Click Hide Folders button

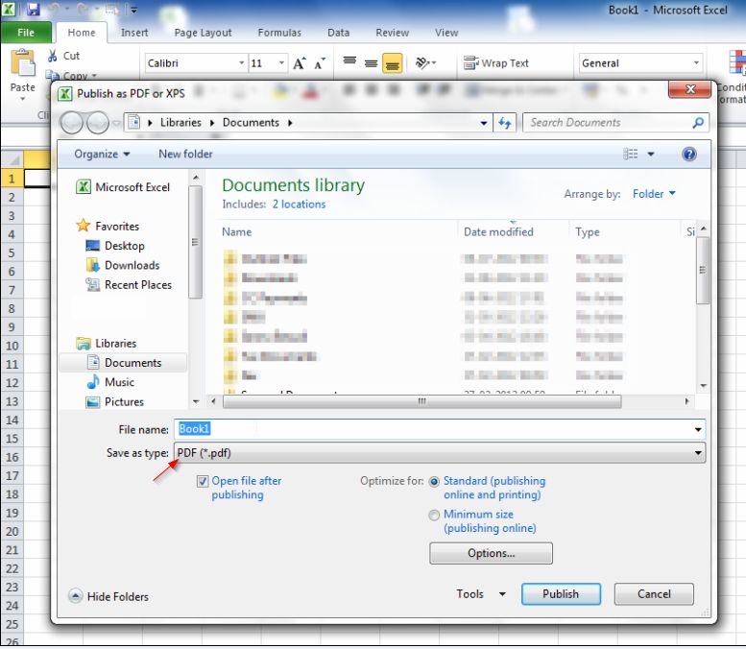pos(108,596)
